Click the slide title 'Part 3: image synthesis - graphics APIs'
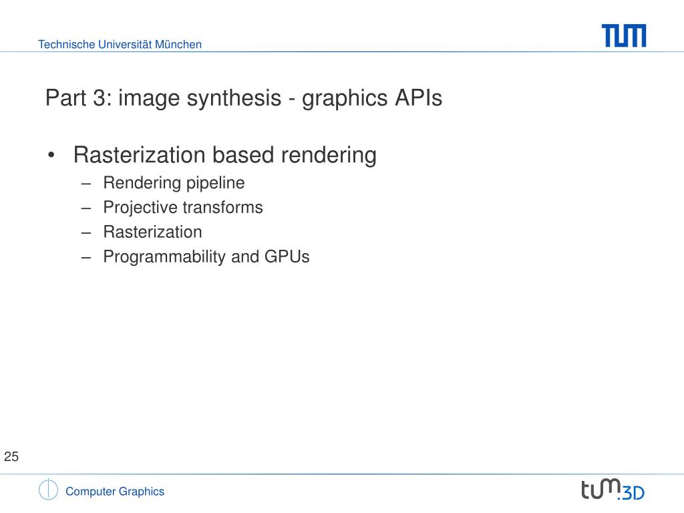 point(244,98)
